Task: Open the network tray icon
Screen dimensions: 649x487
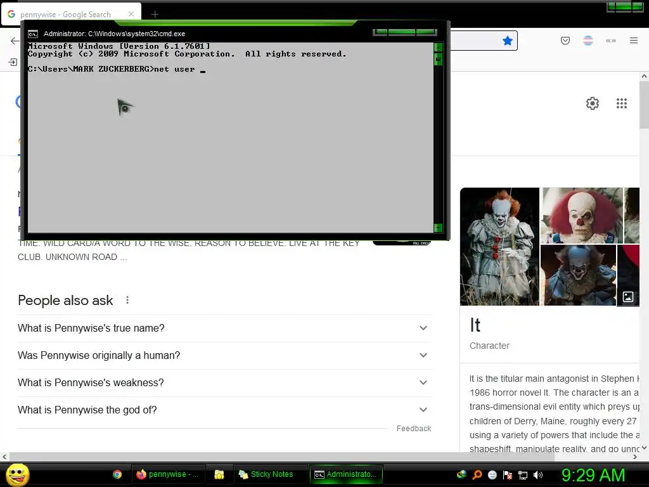Action: point(523,475)
